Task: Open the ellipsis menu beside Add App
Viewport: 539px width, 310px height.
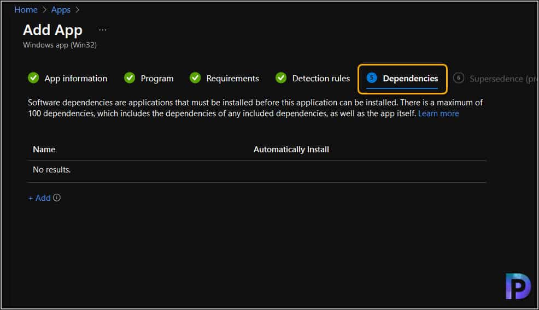Action: (x=102, y=30)
